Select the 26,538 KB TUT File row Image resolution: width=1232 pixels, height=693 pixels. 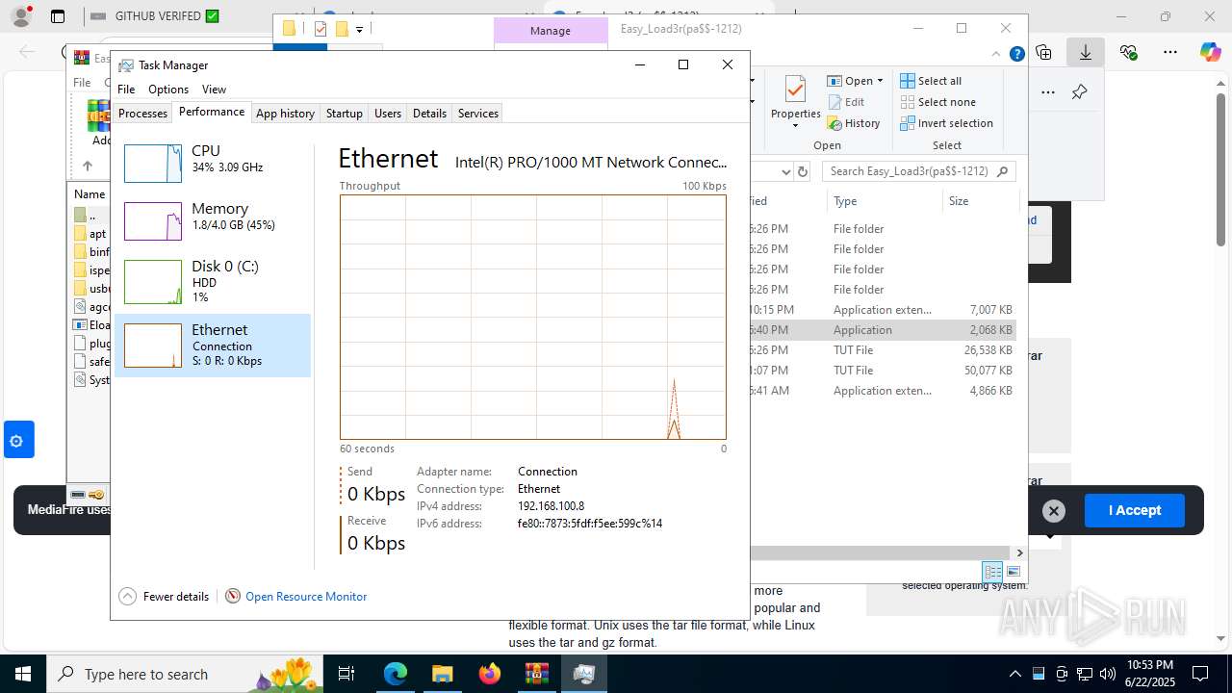[883, 350]
